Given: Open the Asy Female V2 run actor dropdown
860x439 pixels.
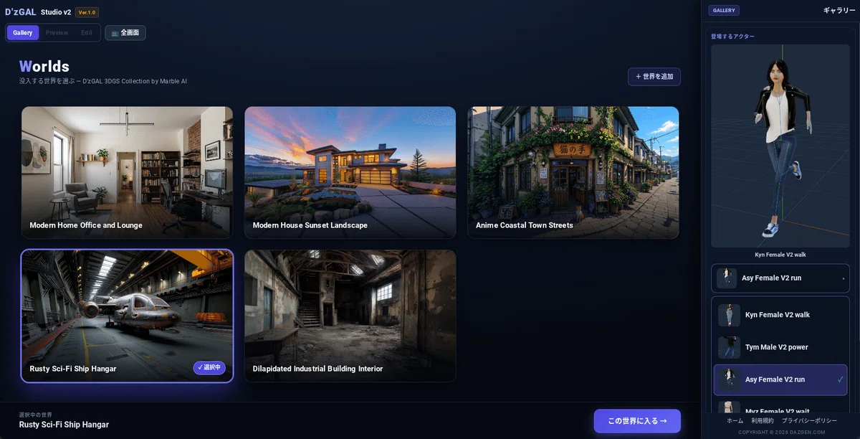Looking at the screenshot, I should 780,278.
